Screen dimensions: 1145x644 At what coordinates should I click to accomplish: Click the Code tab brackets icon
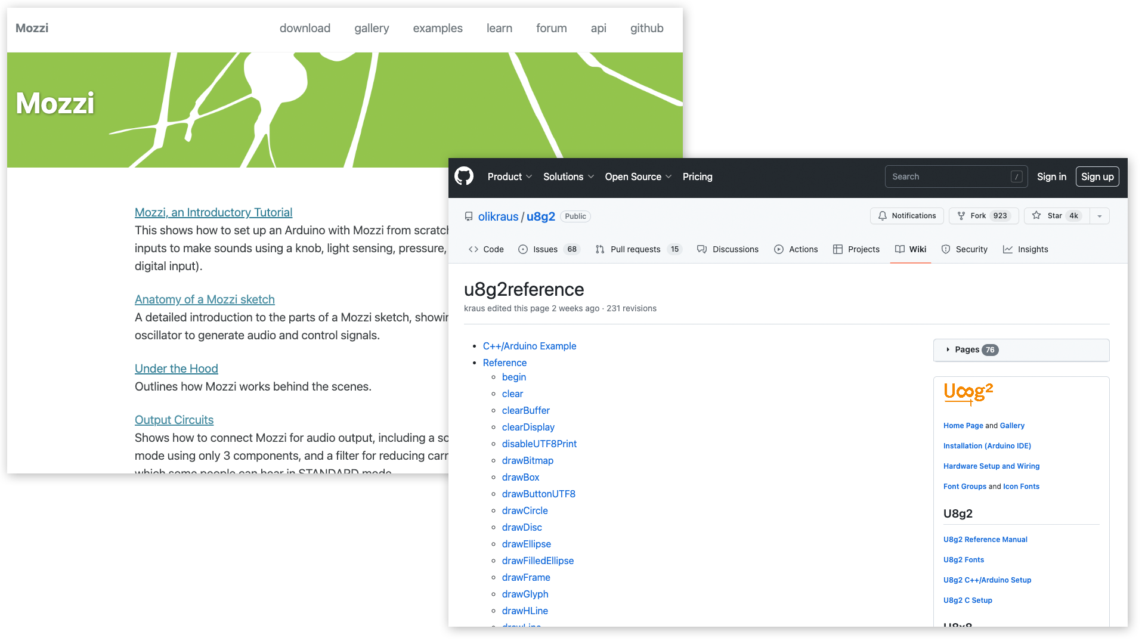pyautogui.click(x=474, y=249)
